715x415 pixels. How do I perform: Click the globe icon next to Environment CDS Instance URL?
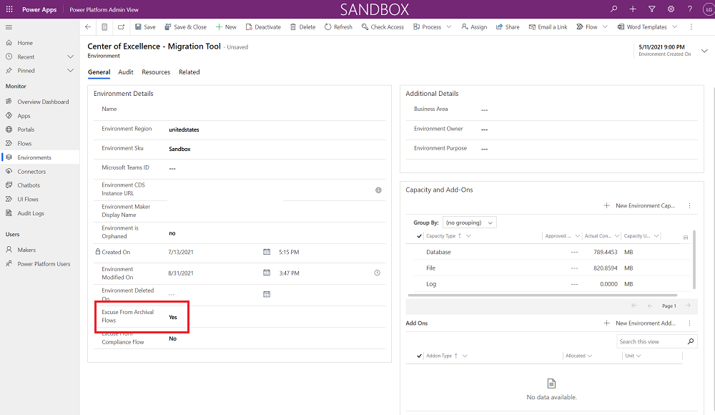point(379,190)
